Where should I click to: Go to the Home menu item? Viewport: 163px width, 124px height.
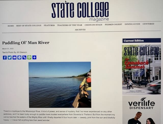(11, 26)
